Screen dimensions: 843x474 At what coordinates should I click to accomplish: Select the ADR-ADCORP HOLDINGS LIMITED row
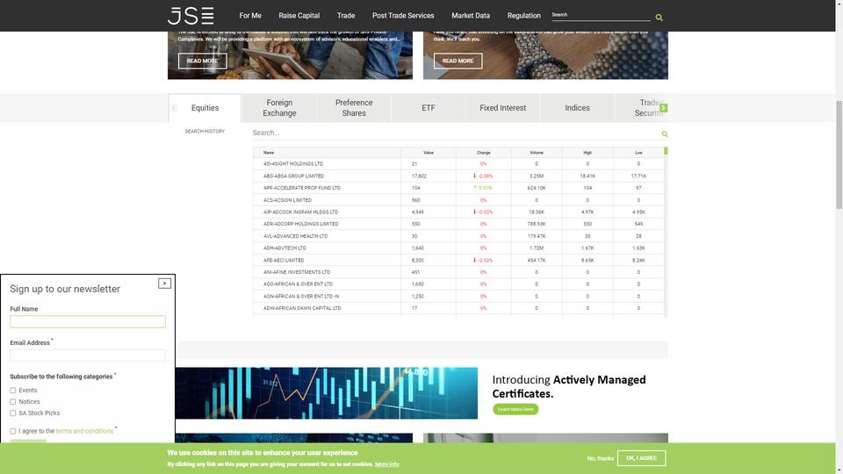(458, 224)
